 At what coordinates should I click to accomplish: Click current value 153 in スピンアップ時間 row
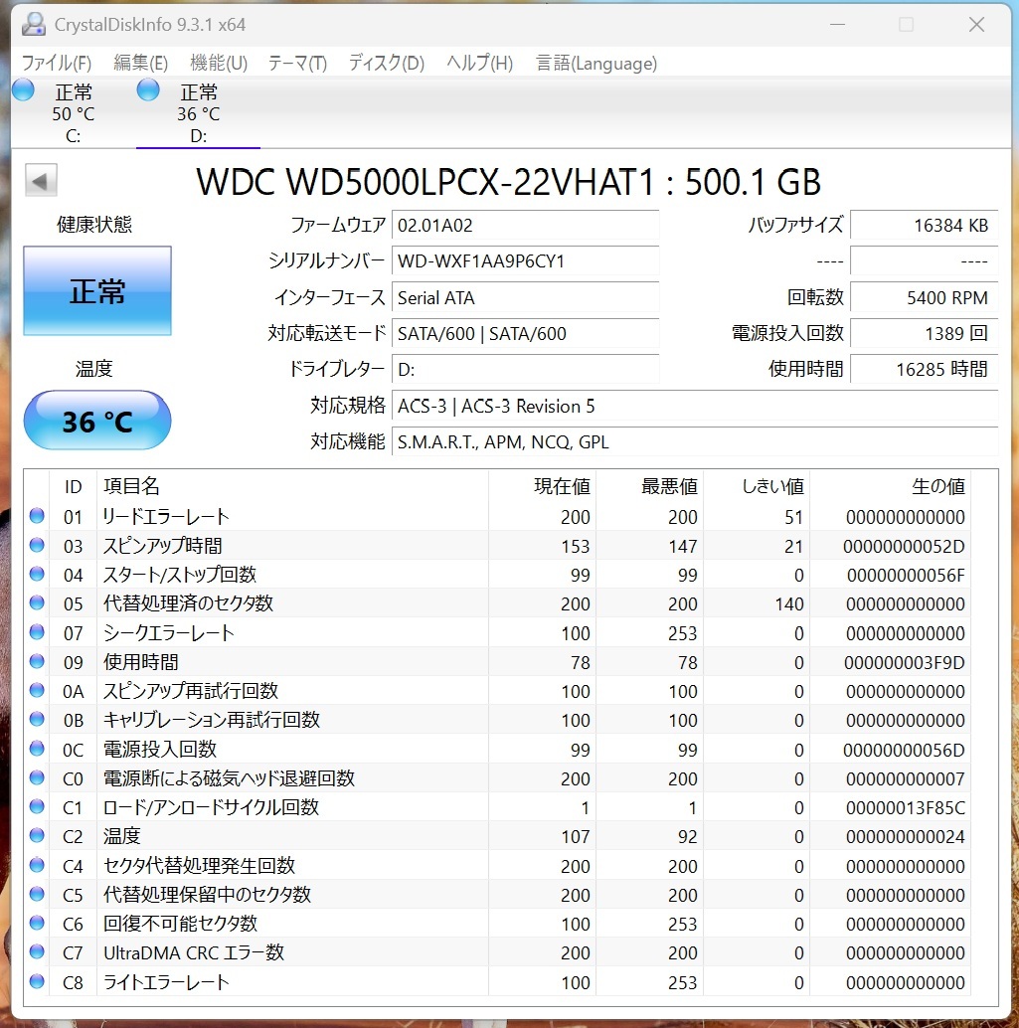575,546
